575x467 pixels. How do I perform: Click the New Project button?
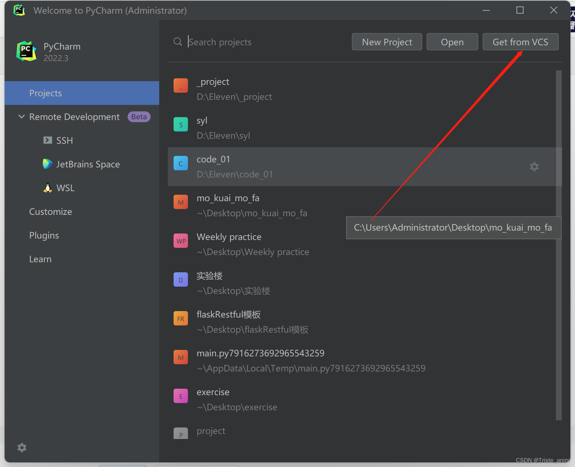pyautogui.click(x=387, y=42)
